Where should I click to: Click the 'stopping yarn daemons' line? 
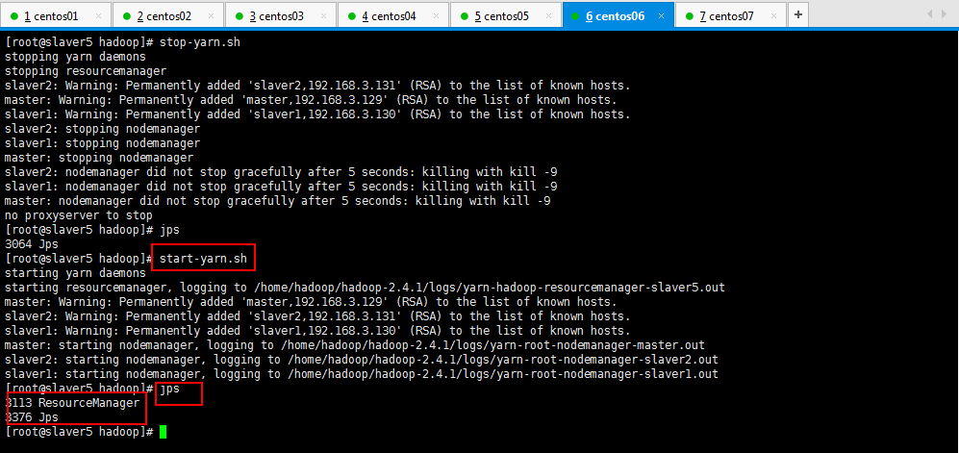click(x=75, y=57)
